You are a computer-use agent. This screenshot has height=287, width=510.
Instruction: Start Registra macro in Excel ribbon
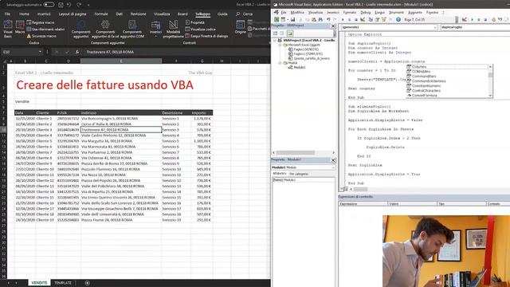coord(41,22)
